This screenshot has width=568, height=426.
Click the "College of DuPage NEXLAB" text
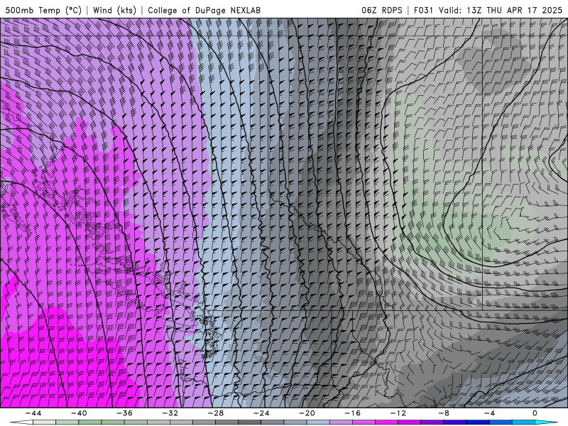[x=204, y=10]
